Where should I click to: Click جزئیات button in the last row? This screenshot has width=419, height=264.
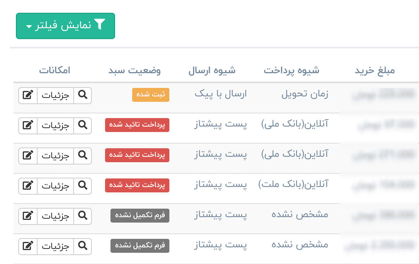pyautogui.click(x=55, y=247)
